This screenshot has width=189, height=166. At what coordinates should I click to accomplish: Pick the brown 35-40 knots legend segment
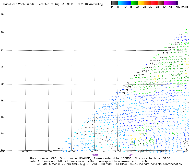[x=161, y=3]
